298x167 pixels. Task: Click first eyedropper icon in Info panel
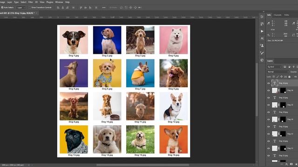268,24
